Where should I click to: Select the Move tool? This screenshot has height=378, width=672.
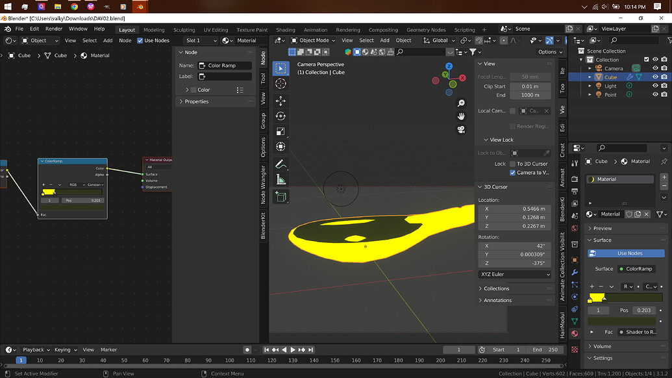[x=280, y=101]
